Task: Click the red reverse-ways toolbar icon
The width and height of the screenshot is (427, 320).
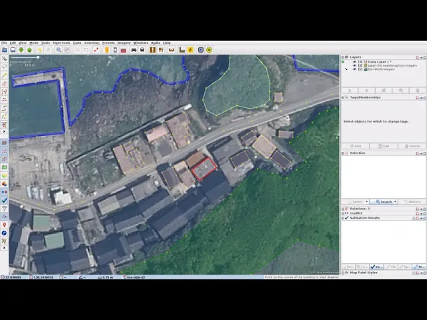Action: click(96, 50)
